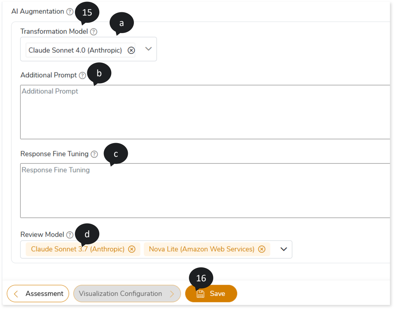
Task: Click right chevron on Visualization Configuration button
Action: [172, 294]
